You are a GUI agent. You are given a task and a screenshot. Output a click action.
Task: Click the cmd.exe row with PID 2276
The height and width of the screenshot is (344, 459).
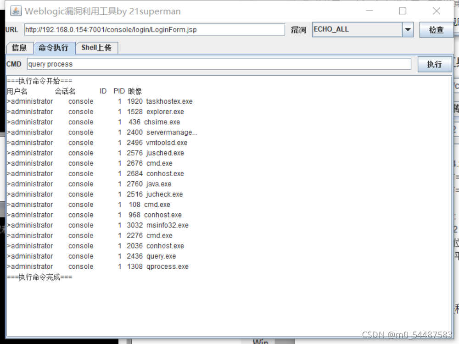click(90, 235)
